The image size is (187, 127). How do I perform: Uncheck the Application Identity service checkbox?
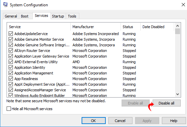tap(11, 67)
